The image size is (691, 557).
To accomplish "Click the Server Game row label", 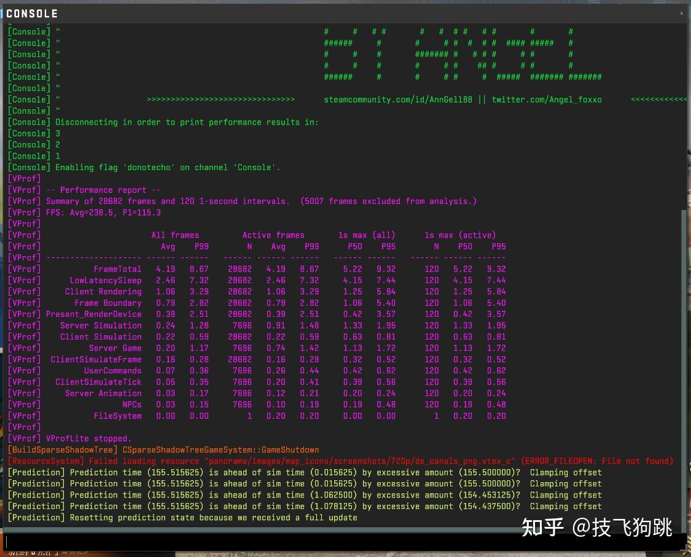I will coord(115,348).
